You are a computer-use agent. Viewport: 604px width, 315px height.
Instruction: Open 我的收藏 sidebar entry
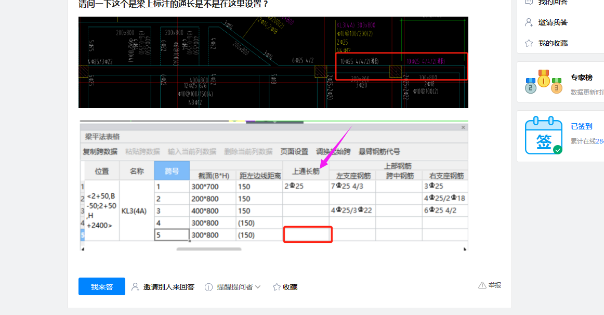(x=553, y=43)
